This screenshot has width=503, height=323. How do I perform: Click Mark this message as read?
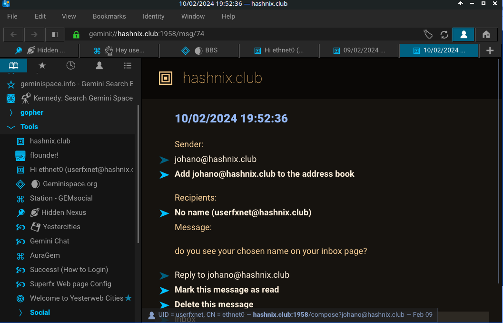227,290
